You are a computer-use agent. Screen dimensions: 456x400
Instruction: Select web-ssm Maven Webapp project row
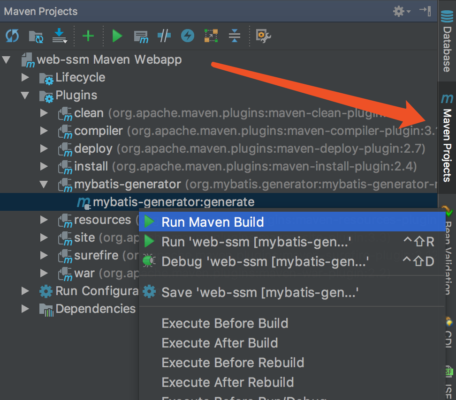coord(219,60)
